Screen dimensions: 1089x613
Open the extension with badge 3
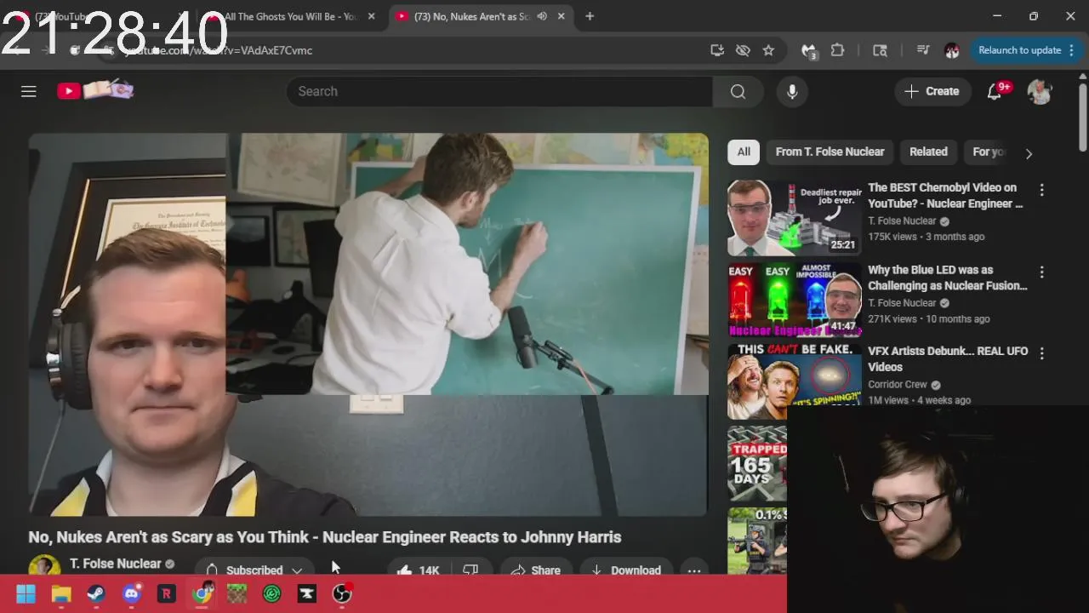[x=808, y=51]
